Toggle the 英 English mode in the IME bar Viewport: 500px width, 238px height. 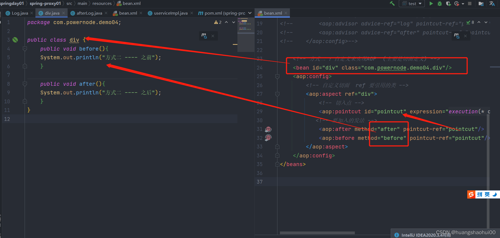(487, 194)
